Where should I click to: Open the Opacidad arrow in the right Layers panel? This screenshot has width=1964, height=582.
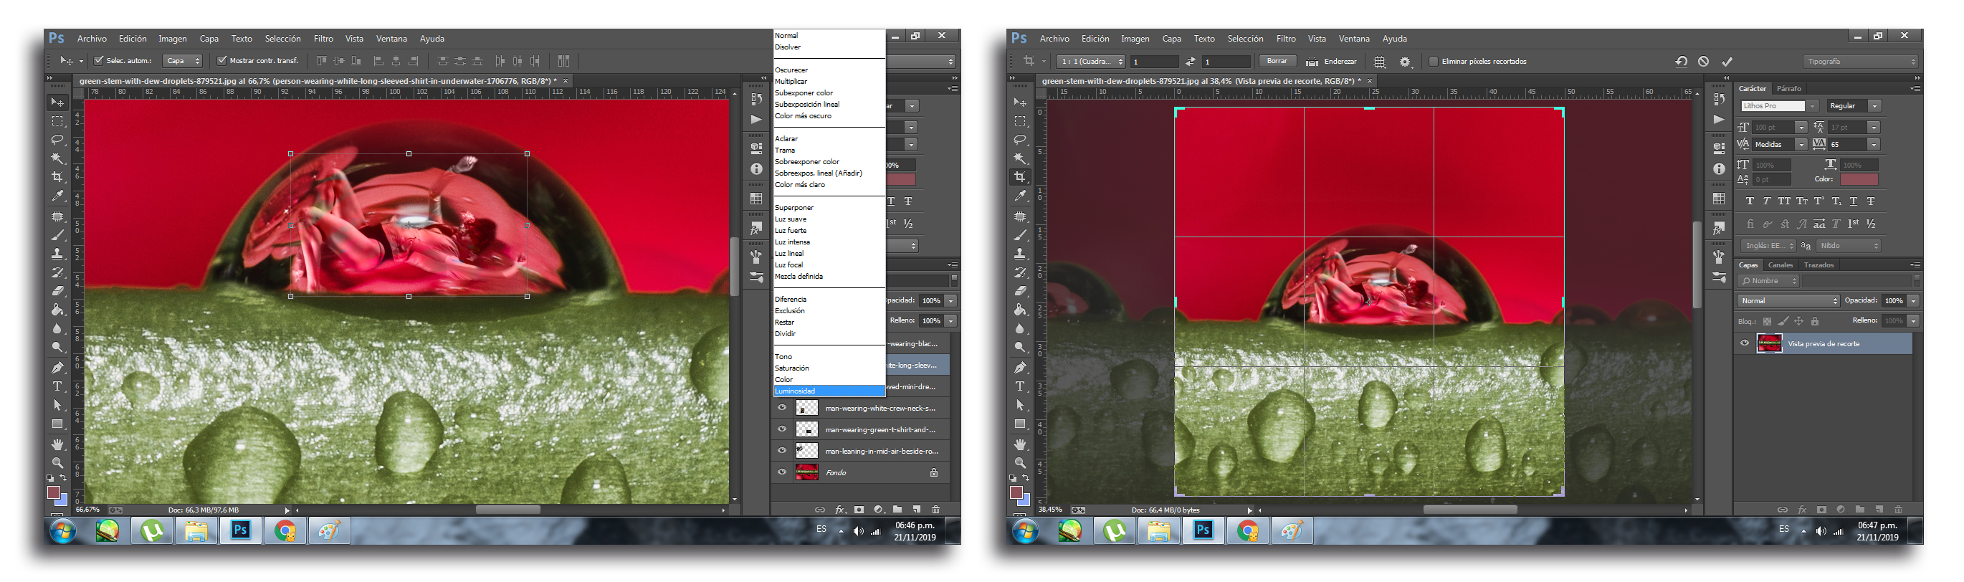click(x=1914, y=300)
